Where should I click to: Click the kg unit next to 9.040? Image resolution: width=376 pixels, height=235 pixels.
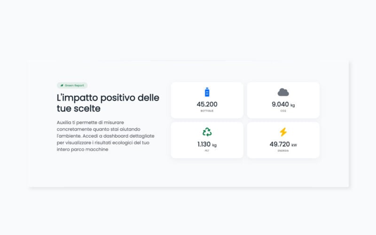click(293, 105)
